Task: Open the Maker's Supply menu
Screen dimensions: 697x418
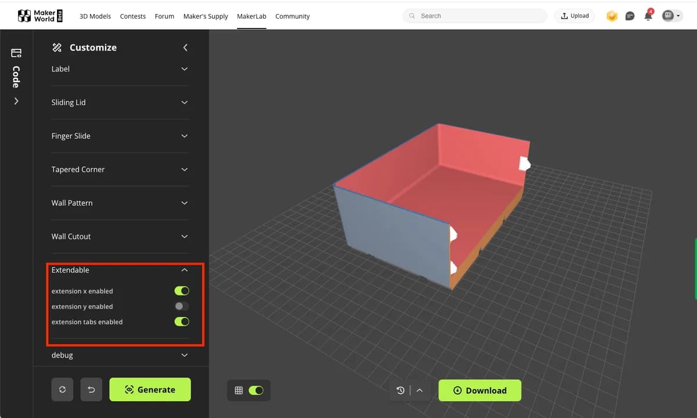Action: [x=206, y=16]
